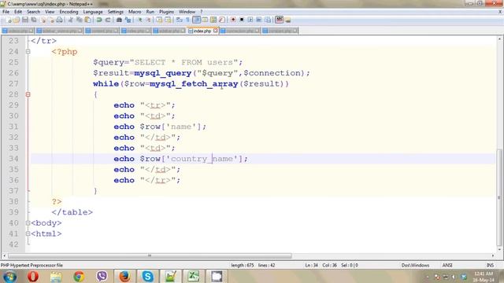This screenshot has height=283, width=504.
Task: Toggle INS insert mode in status bar
Action: point(490,265)
